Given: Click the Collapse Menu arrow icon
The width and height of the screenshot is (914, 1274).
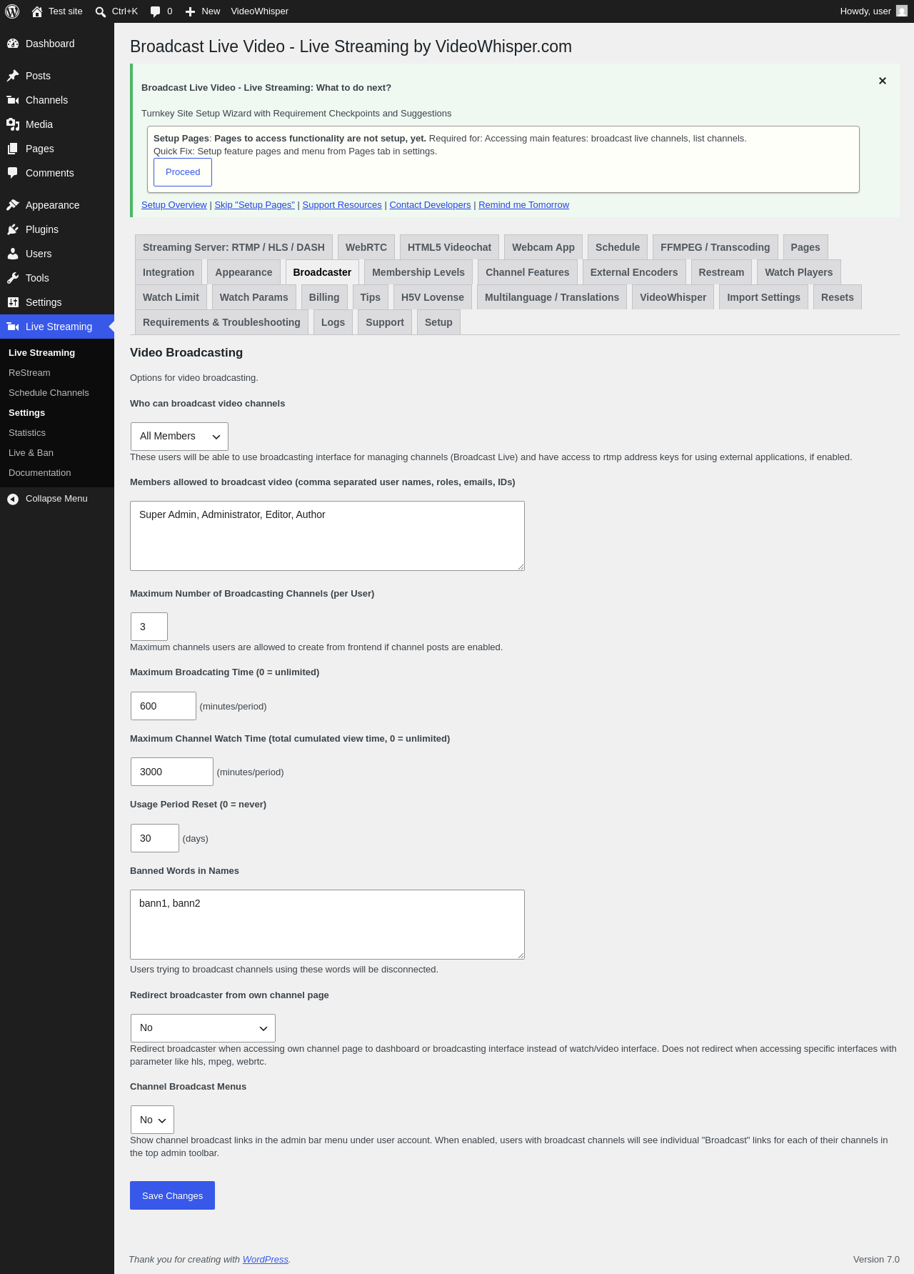Looking at the screenshot, I should pyautogui.click(x=13, y=499).
